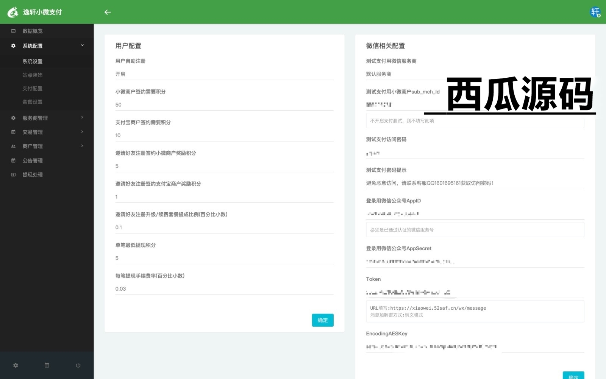
Task: Click the hint 不开启支付测试,则不填写此项
Action: coord(402,121)
